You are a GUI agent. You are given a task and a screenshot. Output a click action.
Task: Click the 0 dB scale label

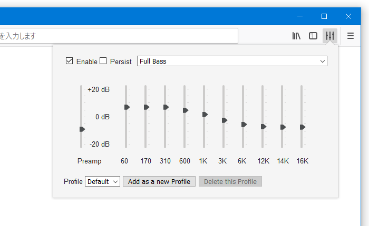102,117
